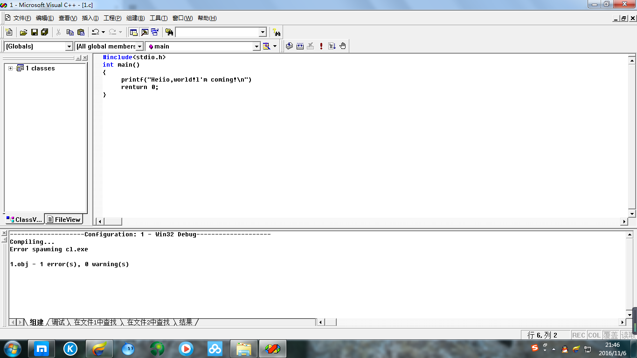Image resolution: width=637 pixels, height=358 pixels.
Task: Click the Visual C++ taskbar icon
Action: [x=273, y=349]
